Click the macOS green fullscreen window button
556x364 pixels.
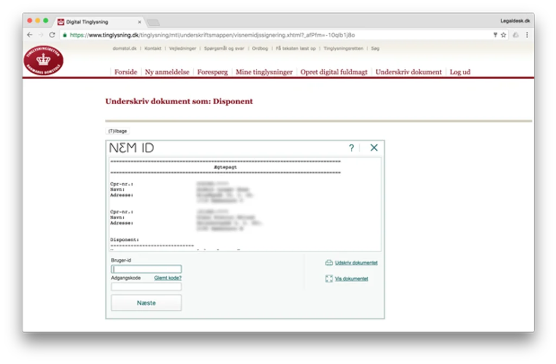[46, 21]
